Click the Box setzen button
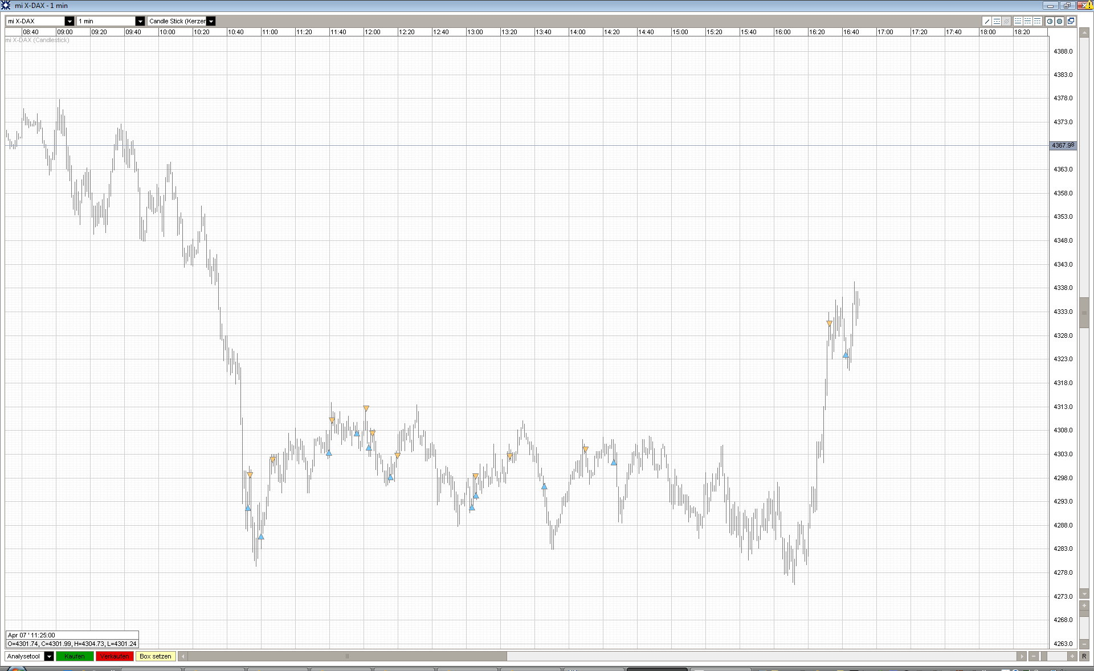Viewport: 1094px width, 671px height. tap(155, 656)
